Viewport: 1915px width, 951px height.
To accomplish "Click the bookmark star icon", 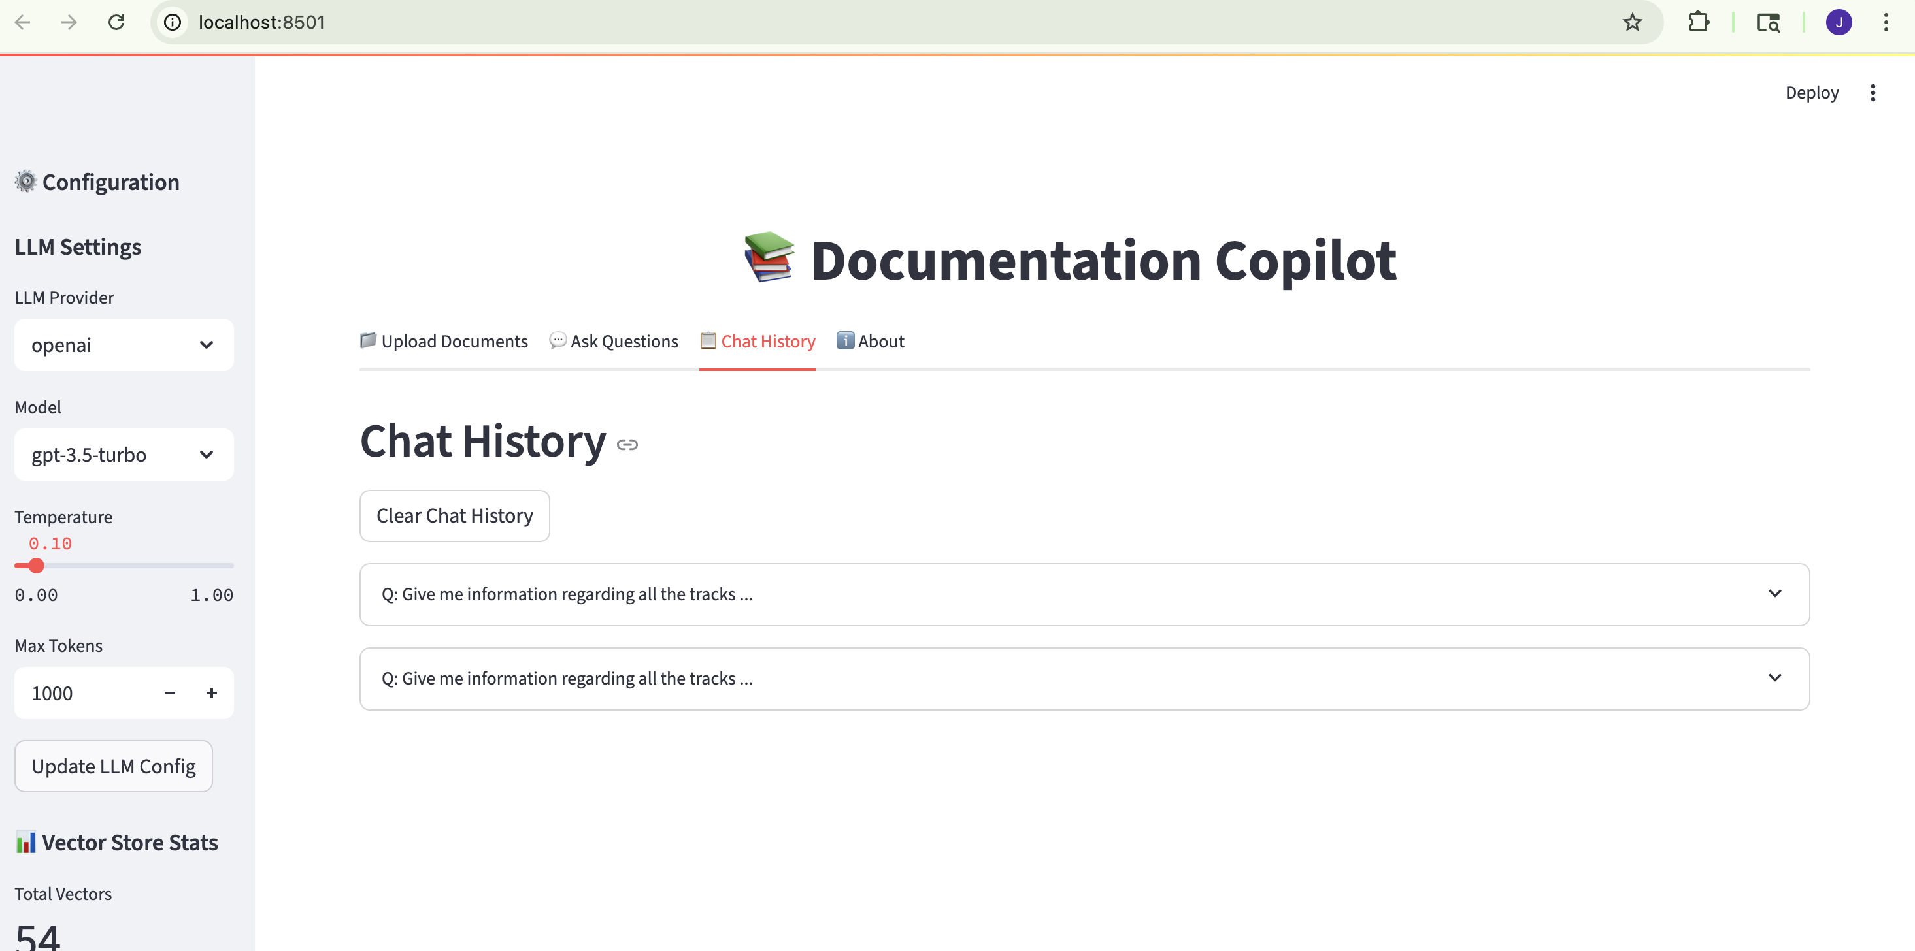I will pyautogui.click(x=1632, y=22).
